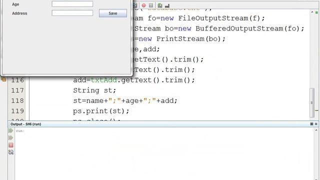Maximize the Output panel with its square icon
Viewport: 320px width, 180px height.
tap(311, 124)
